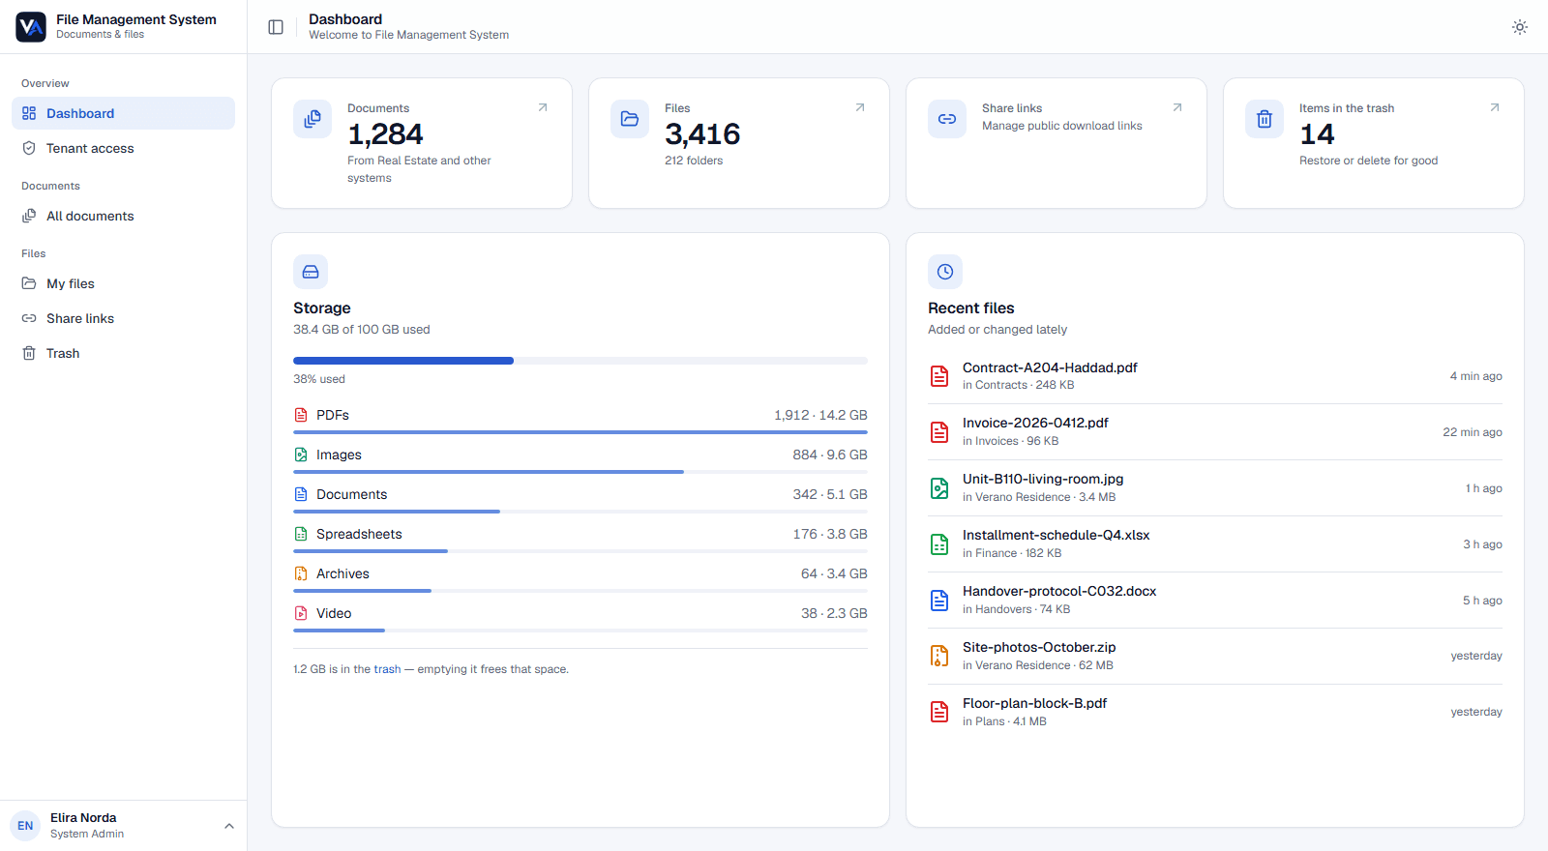This screenshot has width=1548, height=851.
Task: Click the trash bin icon in trash card
Action: tap(1265, 119)
